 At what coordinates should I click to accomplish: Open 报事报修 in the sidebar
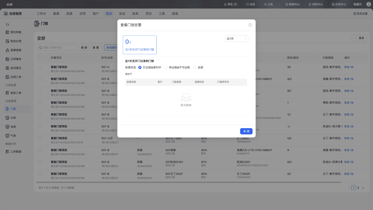(16, 50)
